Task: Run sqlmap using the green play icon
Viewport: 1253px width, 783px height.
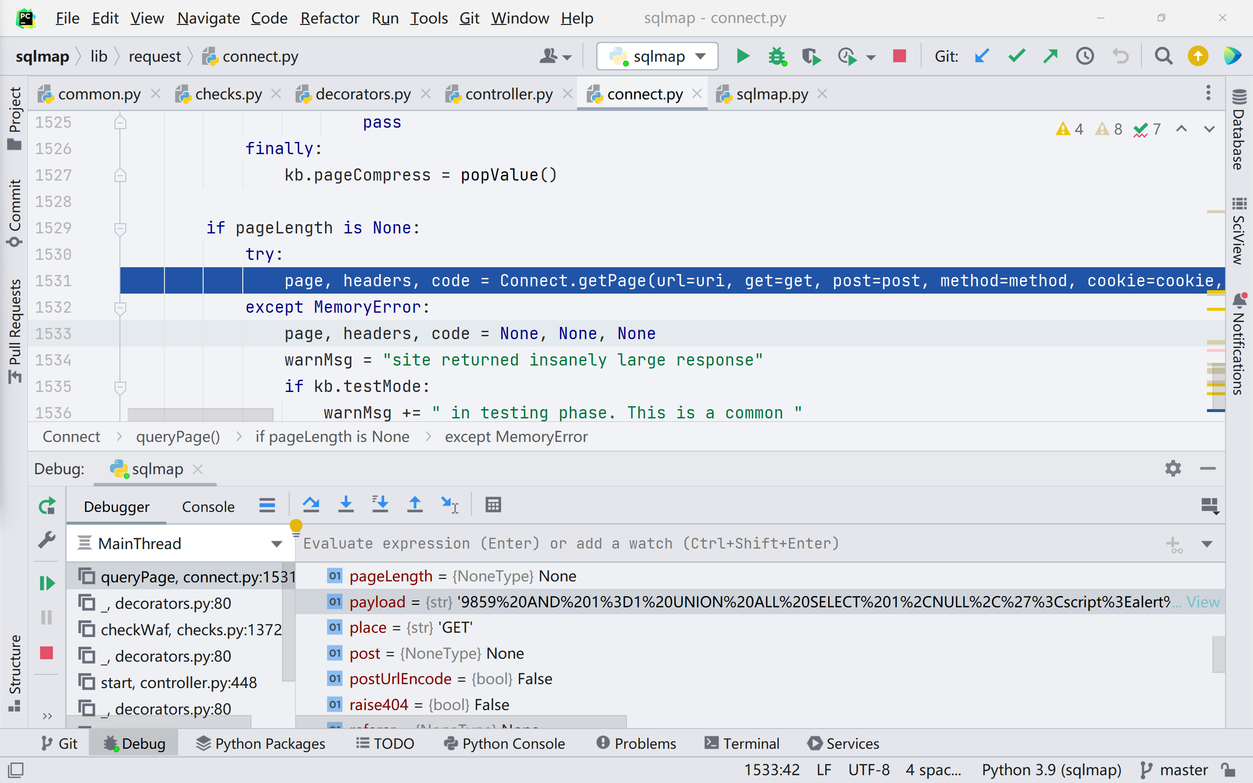Action: click(x=742, y=56)
